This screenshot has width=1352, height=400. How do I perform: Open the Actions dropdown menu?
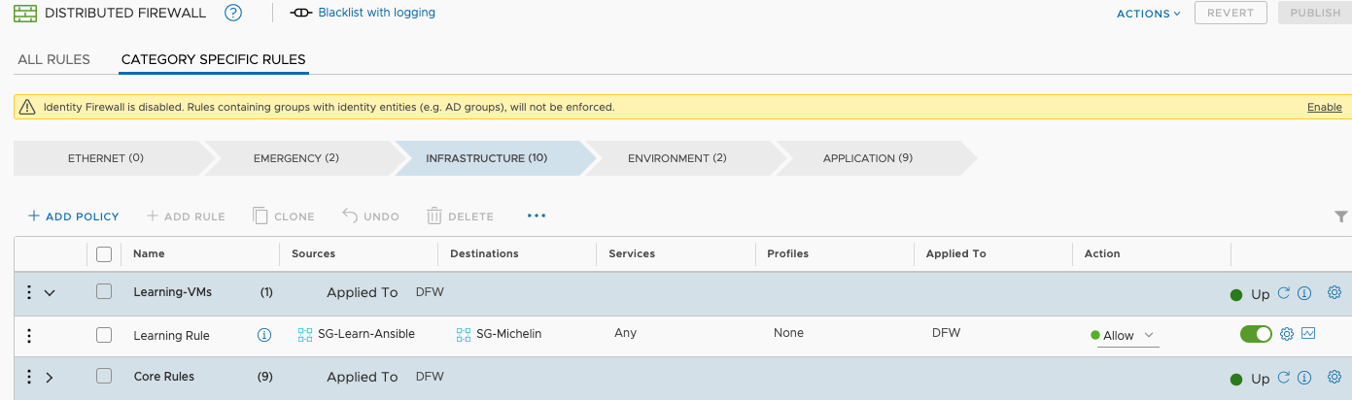(x=1149, y=14)
